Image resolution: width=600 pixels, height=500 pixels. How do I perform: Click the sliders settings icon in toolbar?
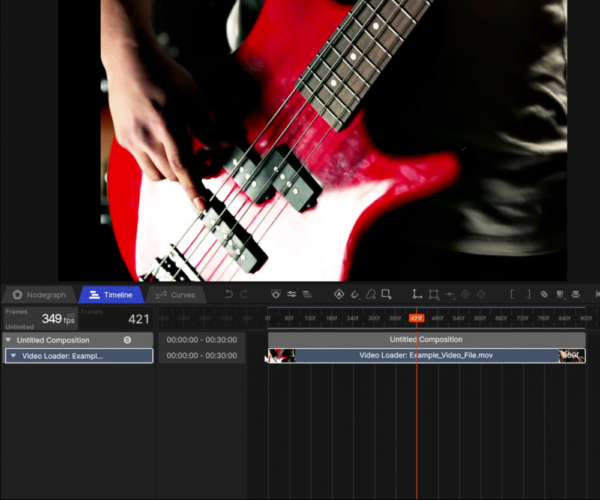tap(292, 294)
